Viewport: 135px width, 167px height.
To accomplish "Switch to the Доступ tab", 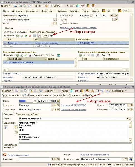I will point(96,11).
